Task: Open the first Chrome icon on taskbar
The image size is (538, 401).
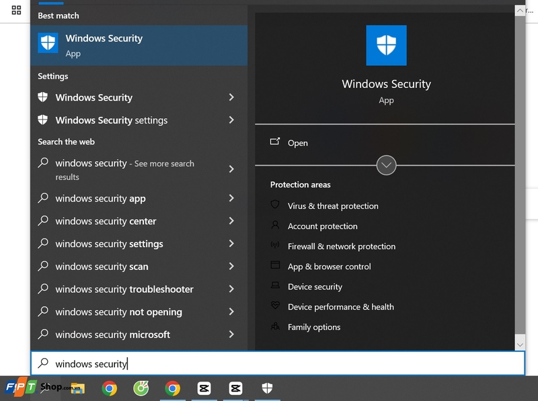Action: 110,388
